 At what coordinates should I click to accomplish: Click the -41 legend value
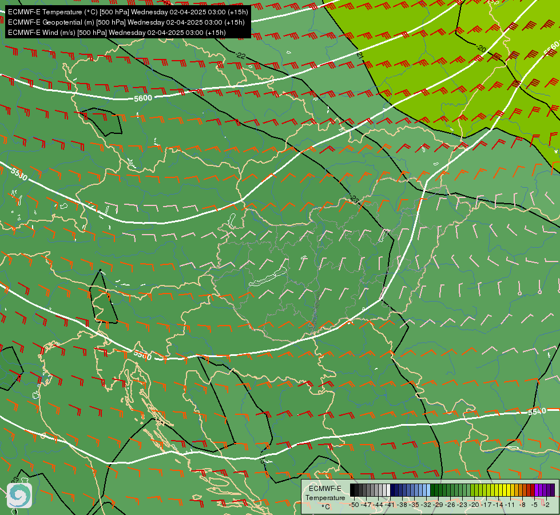pyautogui.click(x=390, y=505)
